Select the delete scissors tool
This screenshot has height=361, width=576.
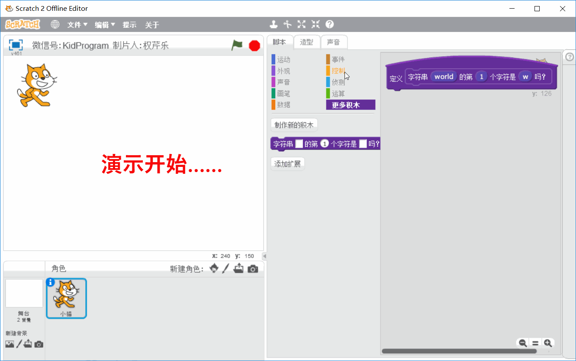pyautogui.click(x=287, y=24)
